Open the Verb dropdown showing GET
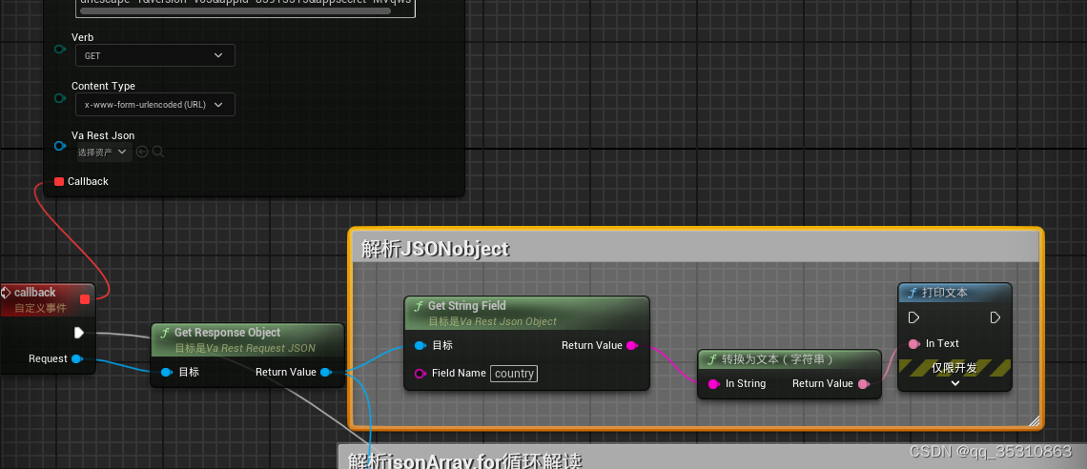 click(154, 55)
